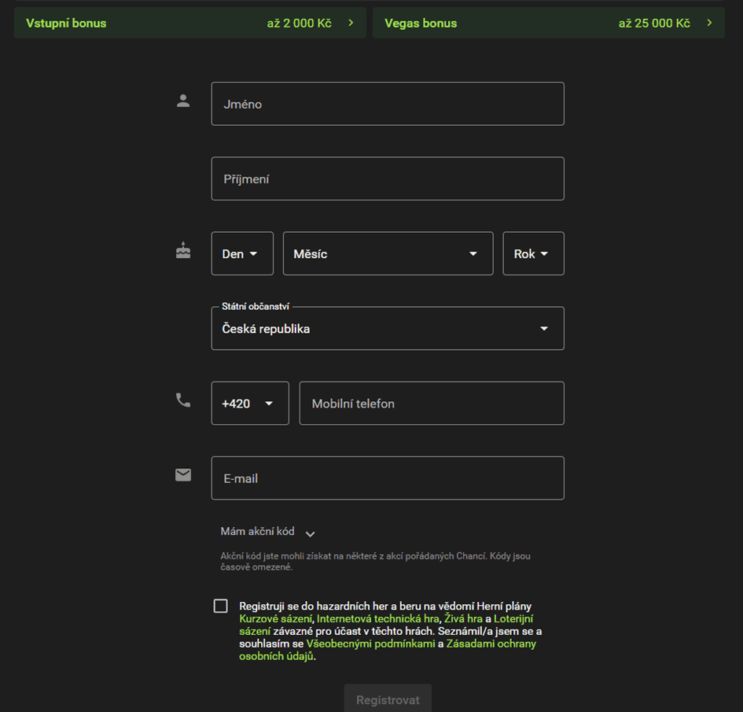Open the Státní občanství country dropdown
Screen dimensions: 743x712
click(388, 329)
